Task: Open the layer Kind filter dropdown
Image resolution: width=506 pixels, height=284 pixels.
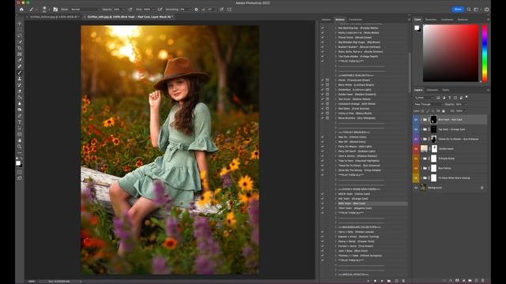Action: pyautogui.click(x=424, y=98)
